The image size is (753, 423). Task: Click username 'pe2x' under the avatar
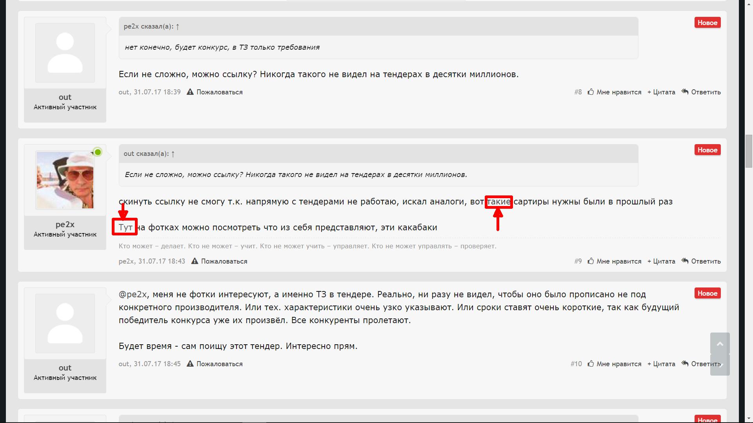65,224
